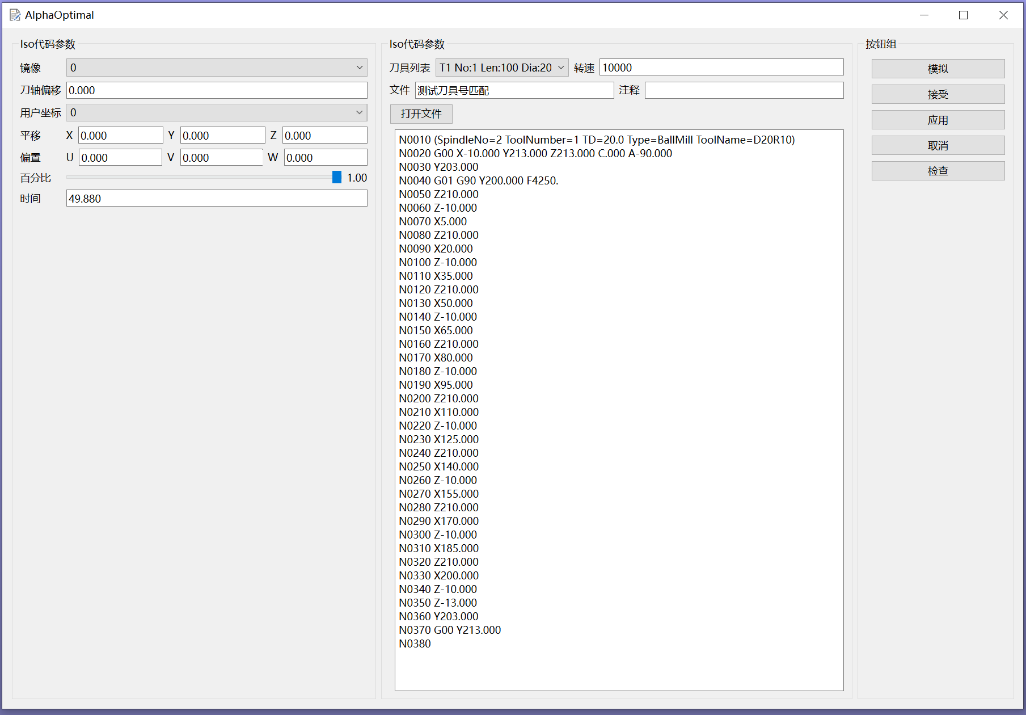This screenshot has width=1026, height=715.
Task: Select the 偏置 V offset input field
Action: [221, 158]
